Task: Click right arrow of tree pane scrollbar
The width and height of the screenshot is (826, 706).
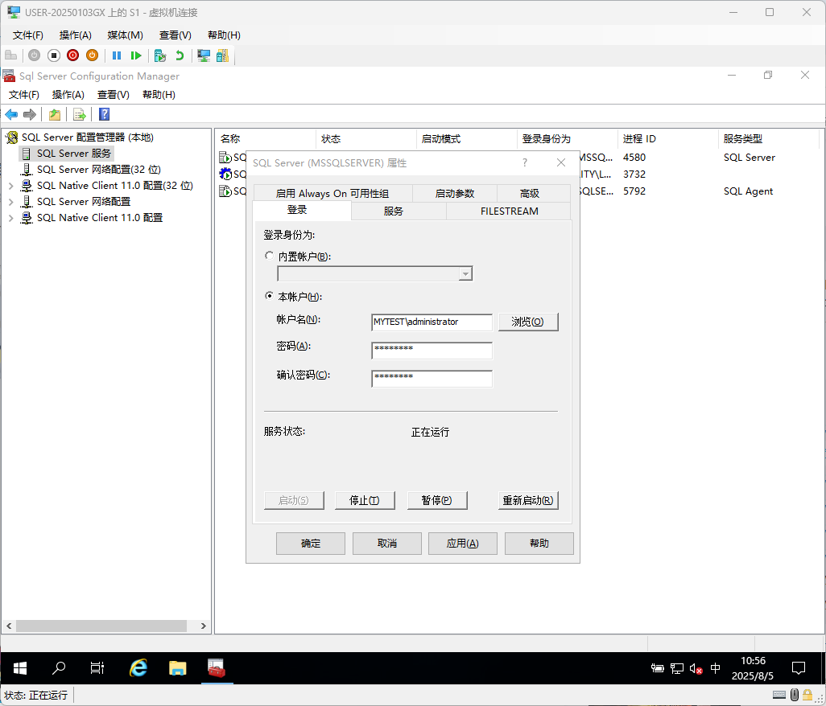Action: point(204,626)
